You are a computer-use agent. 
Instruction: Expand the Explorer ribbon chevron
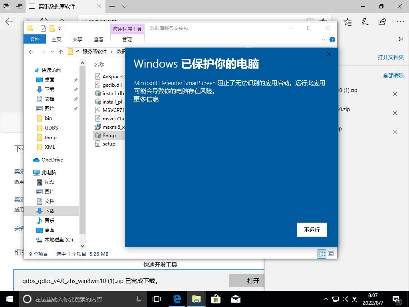coord(324,40)
